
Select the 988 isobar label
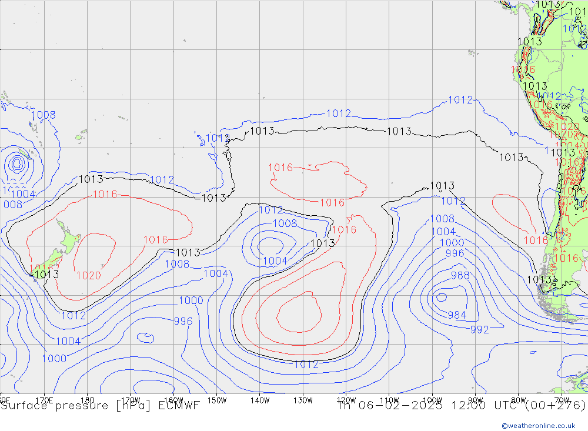460,276
